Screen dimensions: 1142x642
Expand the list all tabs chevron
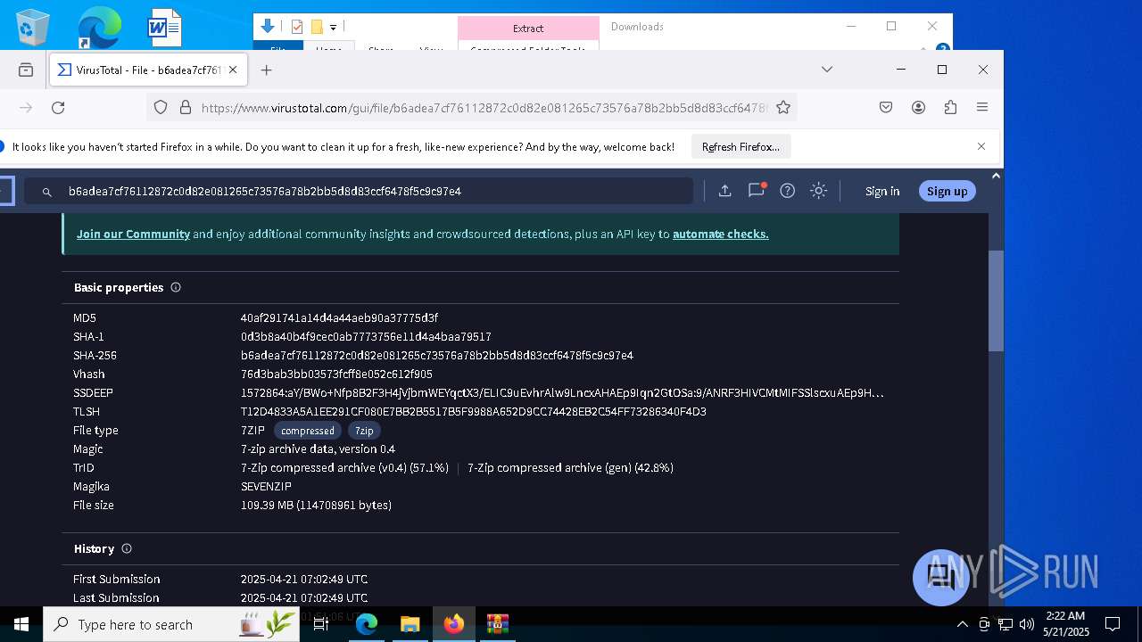pyautogui.click(x=827, y=70)
